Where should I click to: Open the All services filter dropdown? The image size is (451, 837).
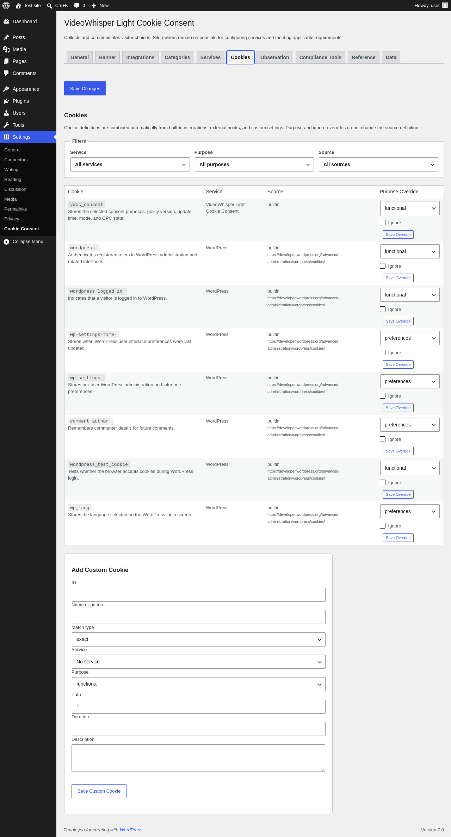pos(130,164)
